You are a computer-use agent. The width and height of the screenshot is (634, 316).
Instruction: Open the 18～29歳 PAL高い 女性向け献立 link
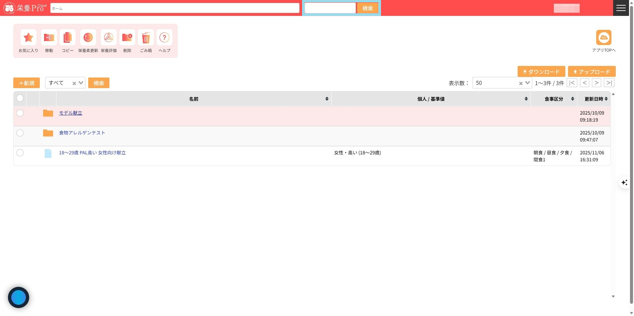coord(92,153)
